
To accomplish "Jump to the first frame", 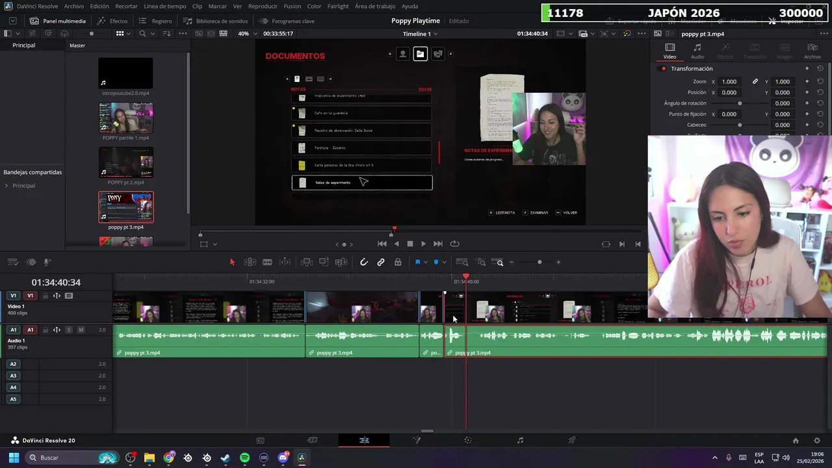I will point(382,244).
